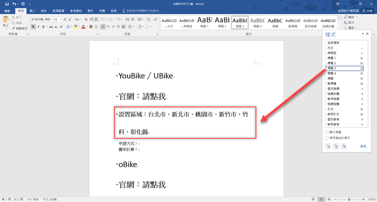Toggle the 停用連結的樣式 checkbox
377x202 pixels.
328,138
